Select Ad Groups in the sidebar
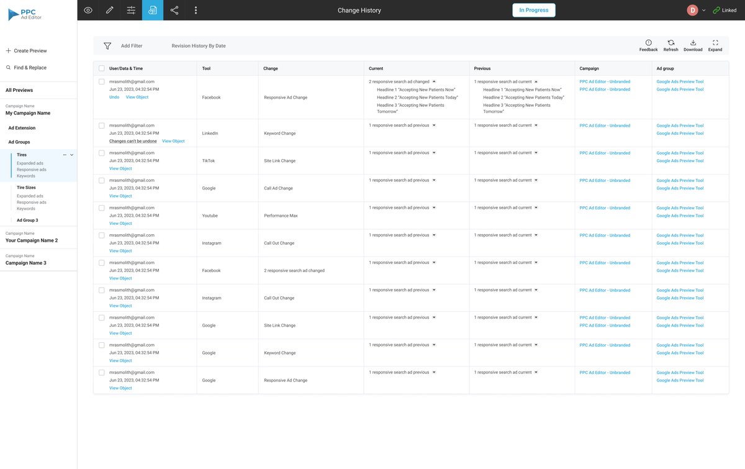The height and width of the screenshot is (469, 745). point(19,142)
